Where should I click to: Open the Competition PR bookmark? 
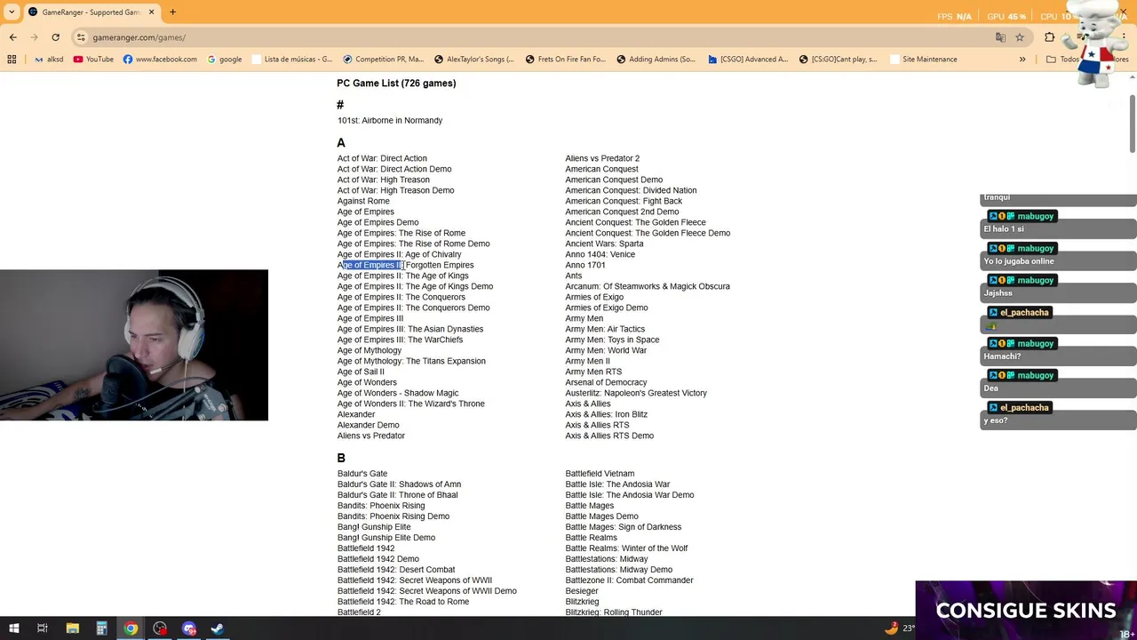pos(383,60)
